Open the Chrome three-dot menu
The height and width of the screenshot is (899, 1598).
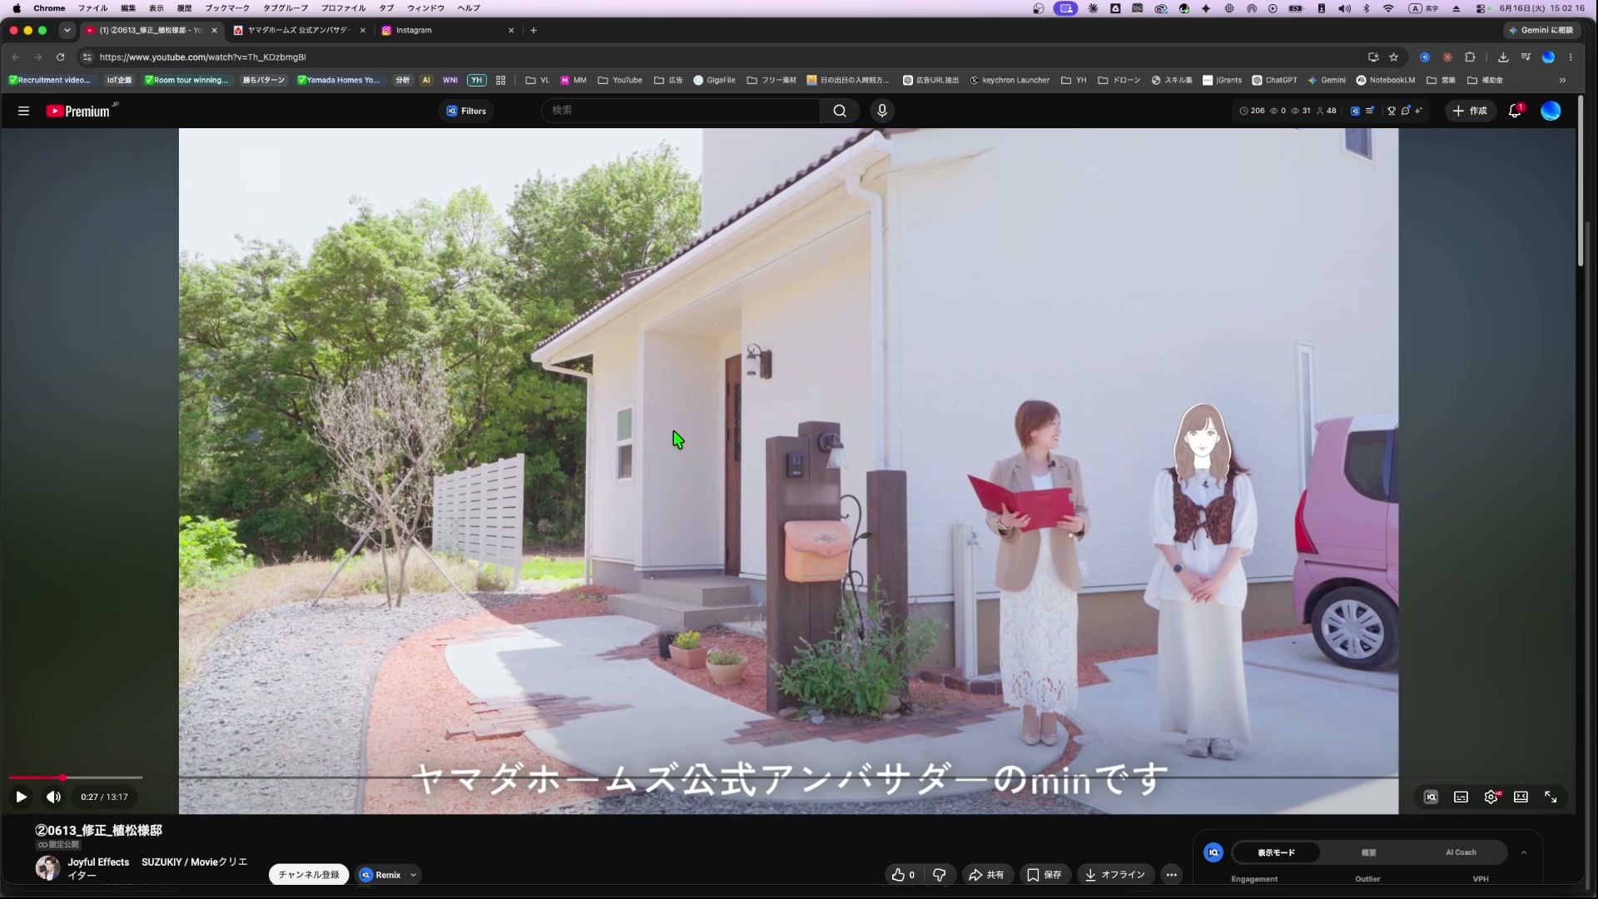click(x=1571, y=57)
